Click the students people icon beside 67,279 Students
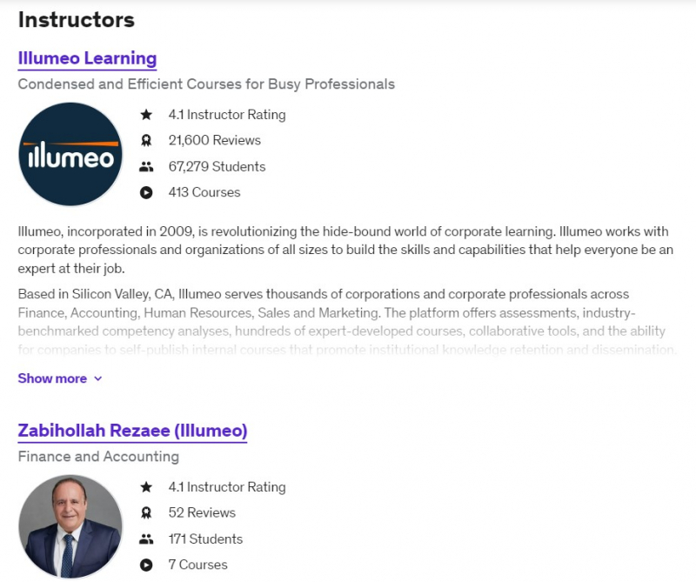This screenshot has width=696, height=582. (146, 166)
